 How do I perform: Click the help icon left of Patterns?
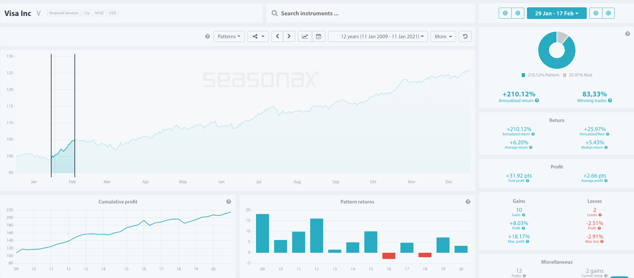click(207, 37)
